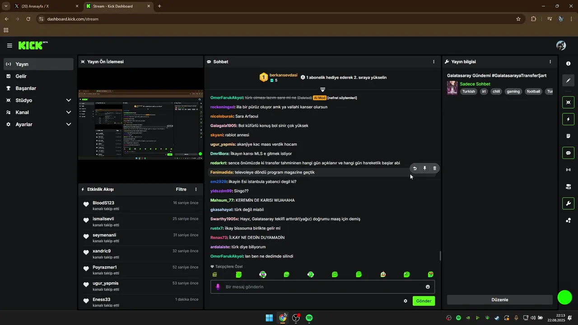Toggle the stream preview panel icon
The height and width of the screenshot is (325, 578).
coord(568,102)
